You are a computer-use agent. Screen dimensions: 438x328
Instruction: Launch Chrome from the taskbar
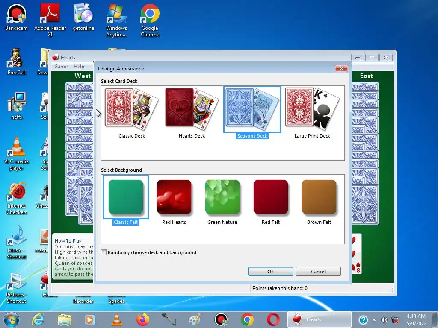[x=247, y=319]
